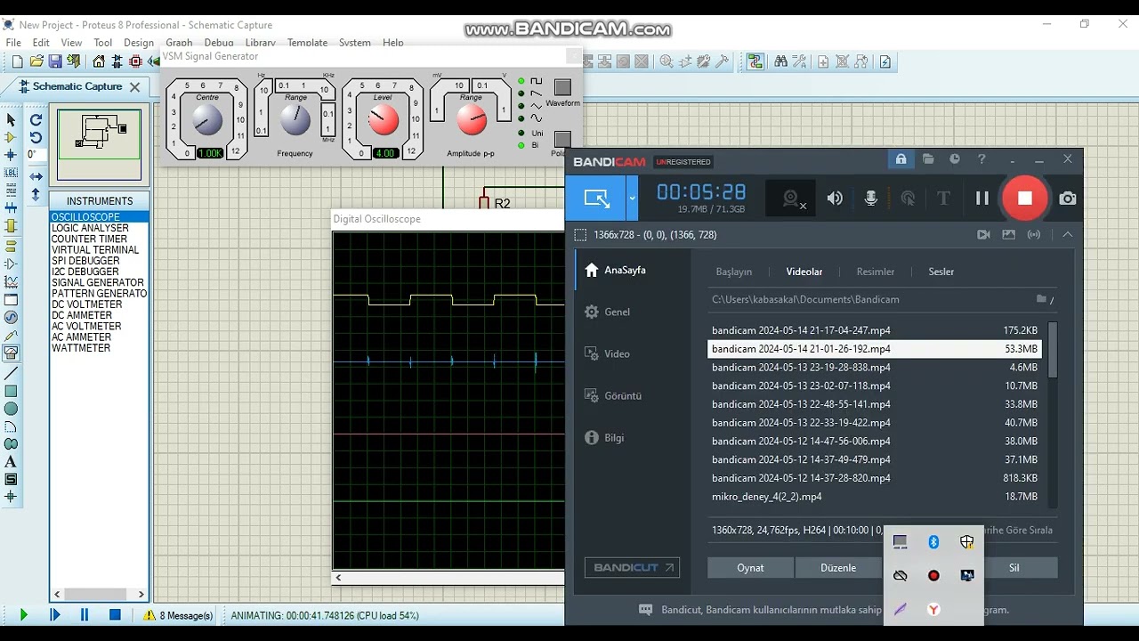The image size is (1139, 641).
Task: Select LOGIC ANALYSER in the instruments list
Action: coord(90,228)
